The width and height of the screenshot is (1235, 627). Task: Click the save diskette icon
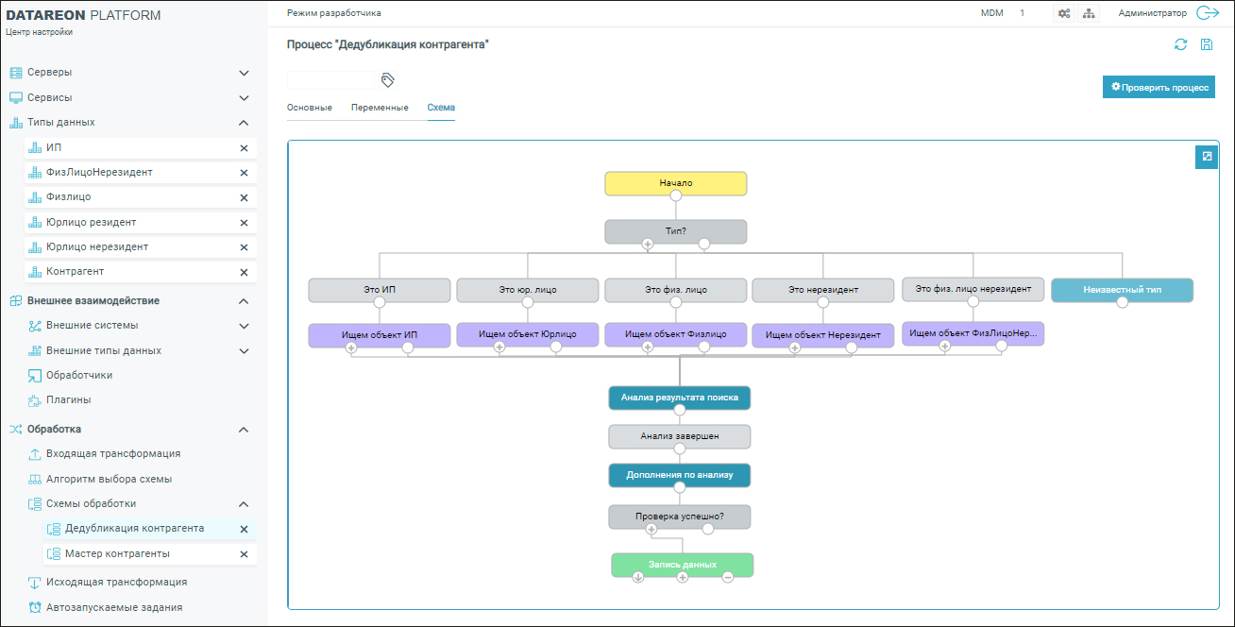[1206, 44]
